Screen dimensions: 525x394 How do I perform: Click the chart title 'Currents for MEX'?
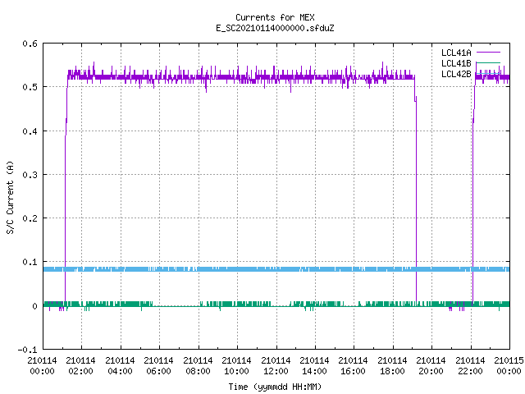(275, 17)
